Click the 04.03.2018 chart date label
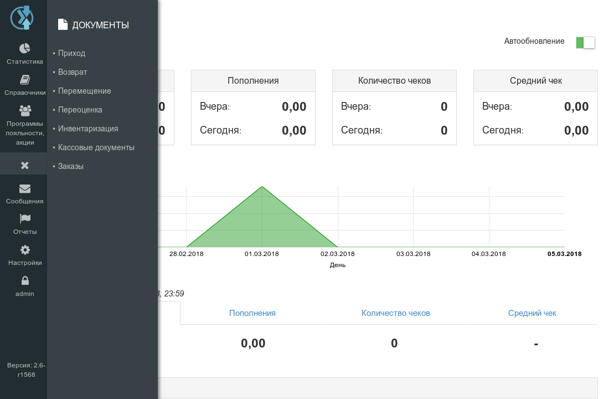The height and width of the screenshot is (399, 609). pyautogui.click(x=489, y=254)
